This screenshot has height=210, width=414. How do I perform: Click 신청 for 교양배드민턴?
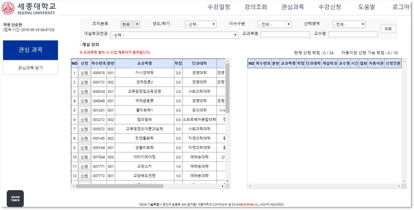click(x=84, y=176)
